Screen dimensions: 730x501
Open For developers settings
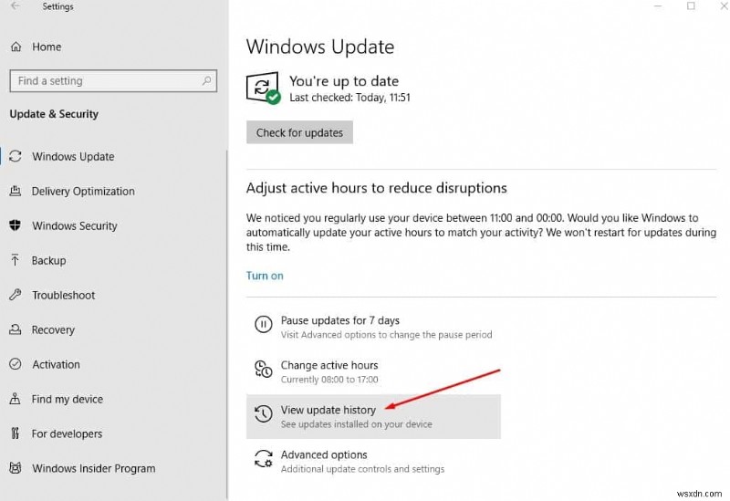click(x=67, y=433)
